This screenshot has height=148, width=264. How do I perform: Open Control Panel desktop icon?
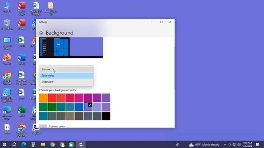click(7, 44)
